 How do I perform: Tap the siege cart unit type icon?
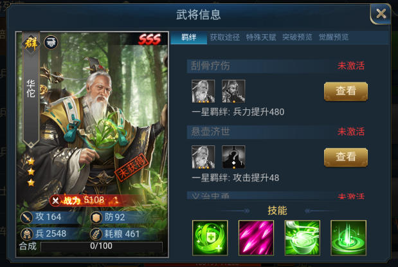click(x=51, y=42)
